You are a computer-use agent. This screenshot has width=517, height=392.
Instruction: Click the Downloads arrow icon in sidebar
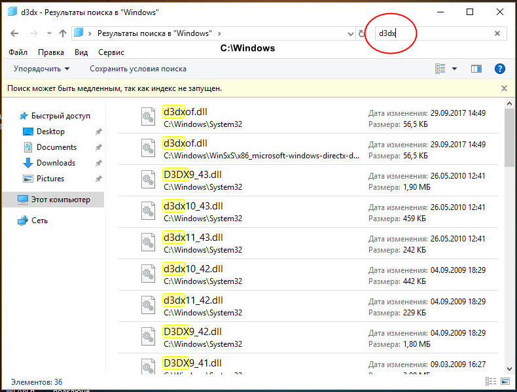pyautogui.click(x=28, y=163)
